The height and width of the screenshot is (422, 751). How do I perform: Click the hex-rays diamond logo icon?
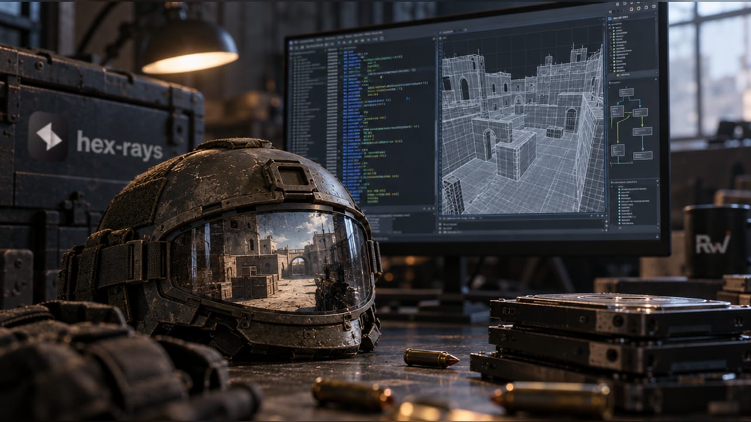[x=48, y=137]
